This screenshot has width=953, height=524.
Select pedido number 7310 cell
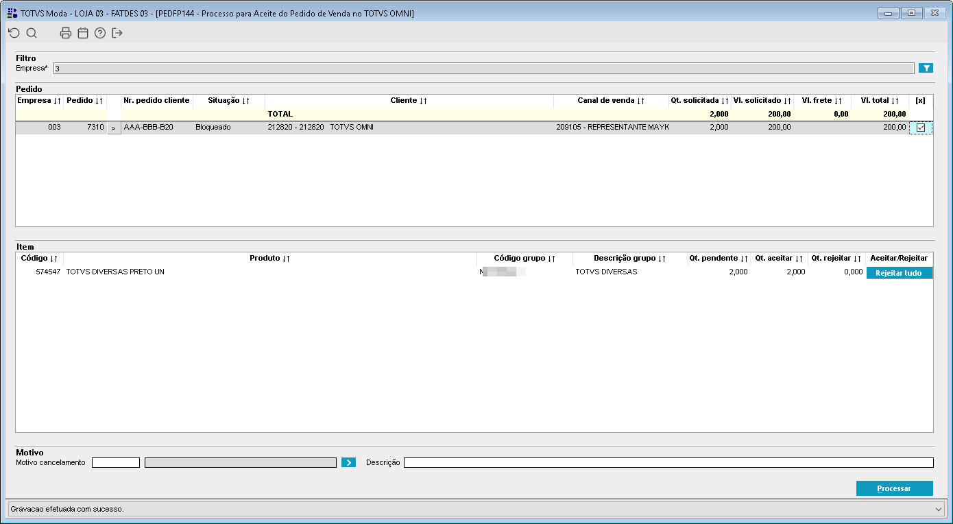(x=84, y=128)
